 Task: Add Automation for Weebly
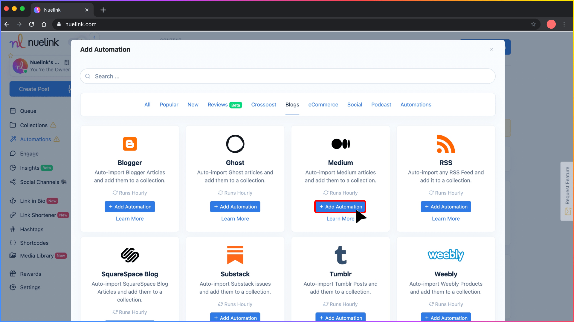pyautogui.click(x=446, y=317)
